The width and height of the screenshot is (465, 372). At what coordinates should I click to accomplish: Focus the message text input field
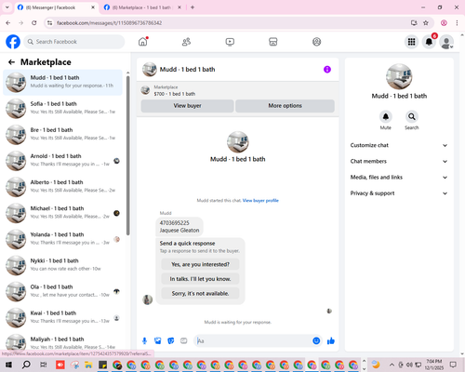tap(253, 341)
